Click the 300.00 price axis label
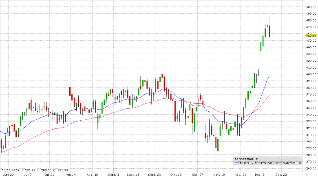The image size is (318, 178). 311,141
